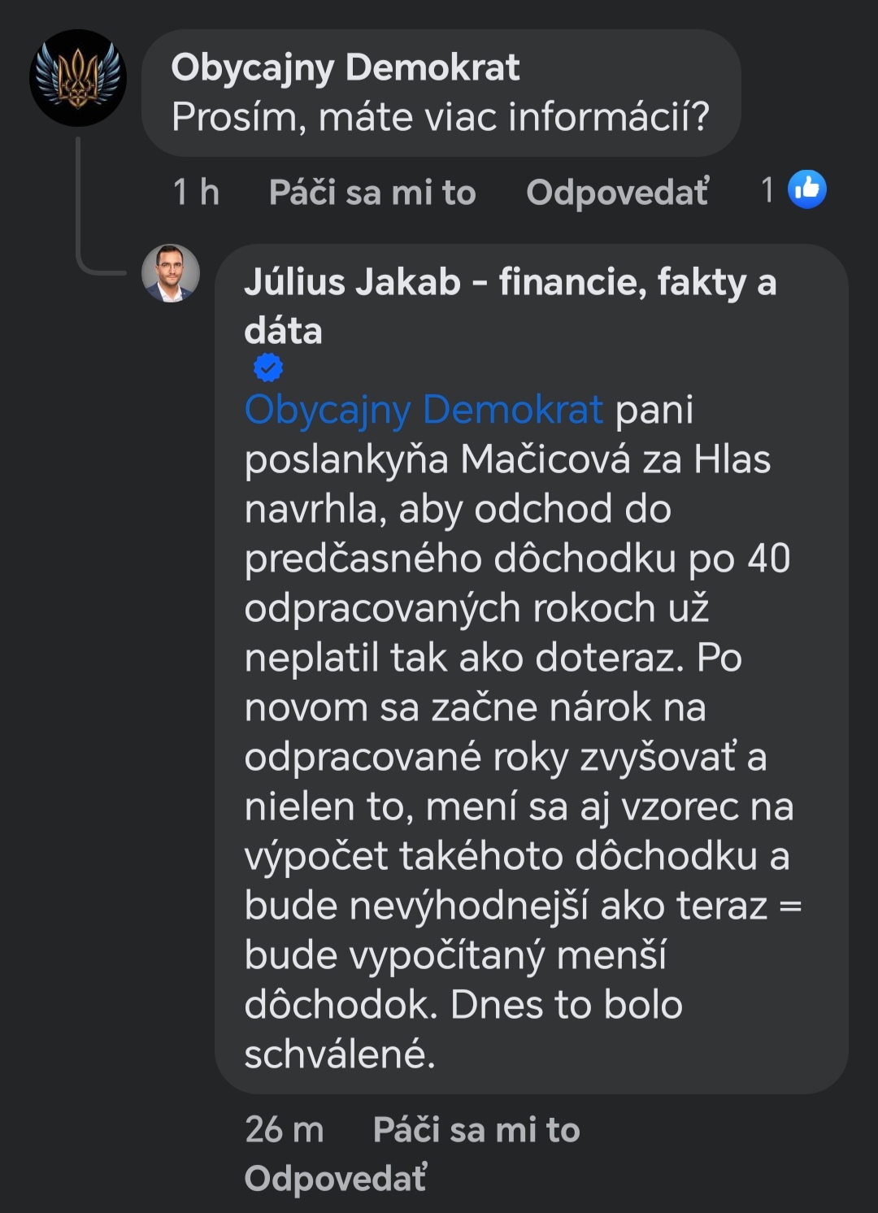Click the blue Obycajny Demokrat mention
Viewport: 878px width, 1213px height.
(424, 409)
